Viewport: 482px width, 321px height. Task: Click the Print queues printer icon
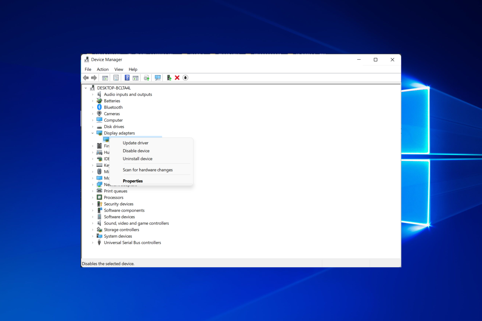[99, 191]
